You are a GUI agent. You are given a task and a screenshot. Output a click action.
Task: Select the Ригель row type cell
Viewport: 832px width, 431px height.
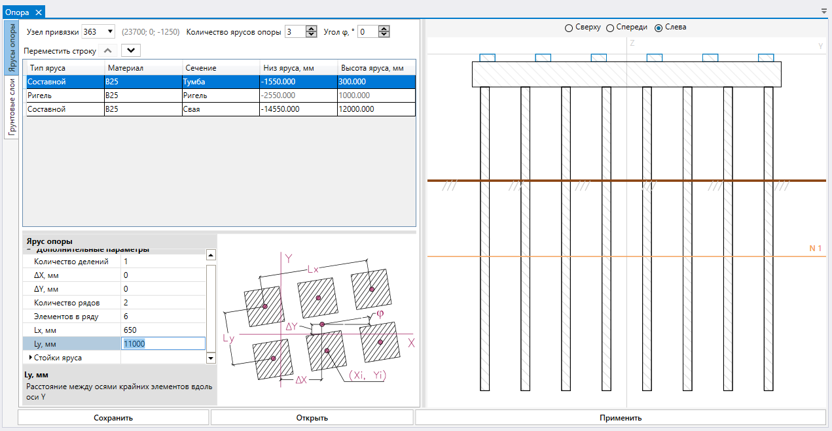[x=65, y=95]
